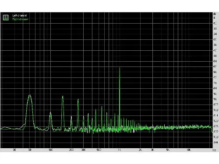
Task: Click the top of the 50 Hz hum peak
Action: [30, 96]
